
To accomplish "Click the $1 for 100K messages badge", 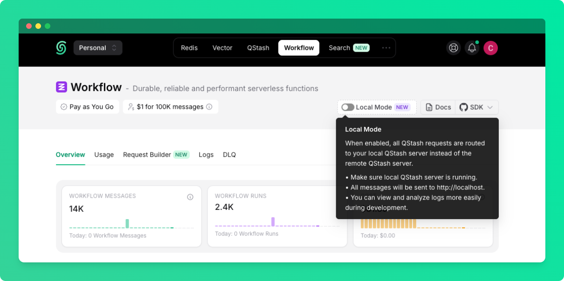I will [x=171, y=107].
